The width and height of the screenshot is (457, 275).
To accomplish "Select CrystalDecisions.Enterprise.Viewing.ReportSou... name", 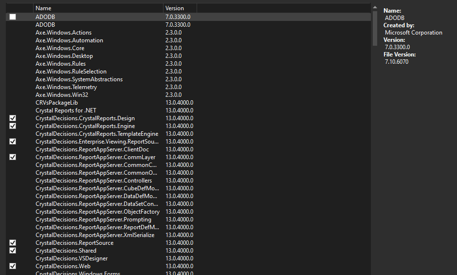I will point(97,142).
